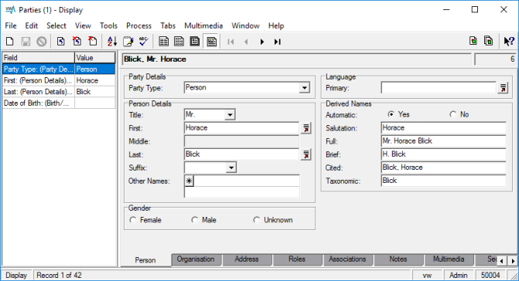Screen dimensions: 519x281
Task: Click the First name field containing Horace
Action: coord(241,128)
